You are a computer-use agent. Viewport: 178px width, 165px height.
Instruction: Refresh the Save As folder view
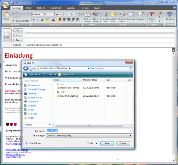(93, 68)
